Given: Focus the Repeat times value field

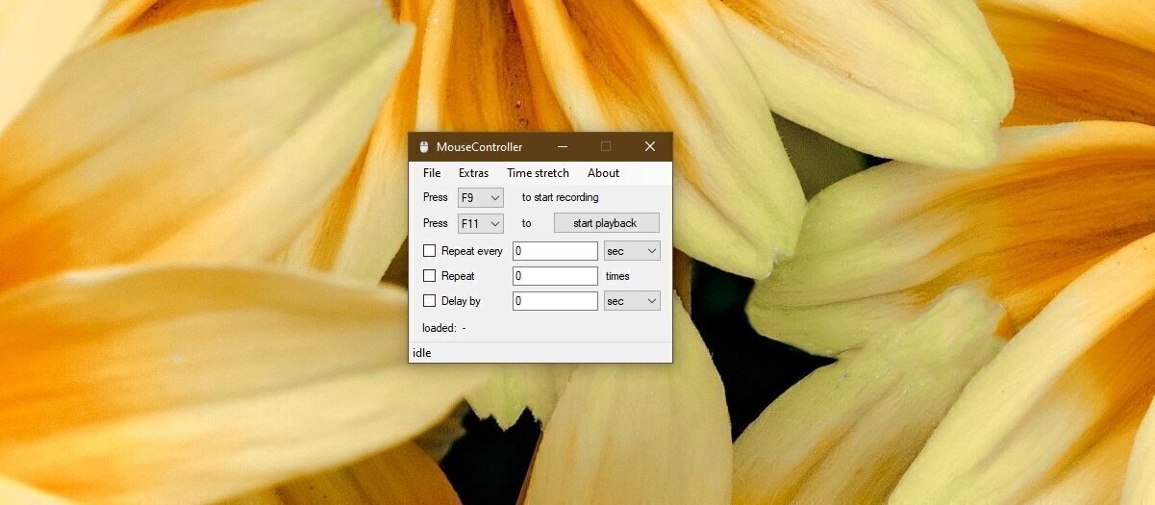Looking at the screenshot, I should tap(555, 276).
